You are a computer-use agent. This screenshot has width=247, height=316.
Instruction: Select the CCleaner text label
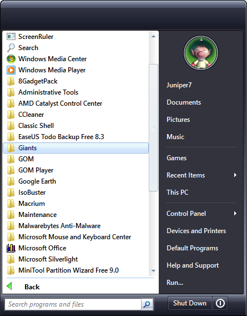point(31,115)
